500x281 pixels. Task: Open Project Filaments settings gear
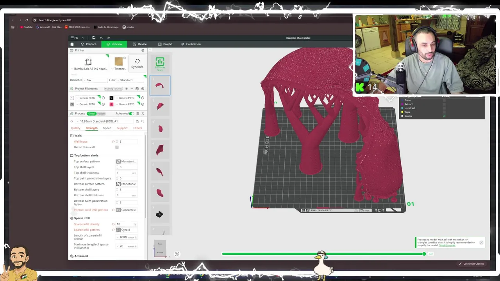[143, 89]
